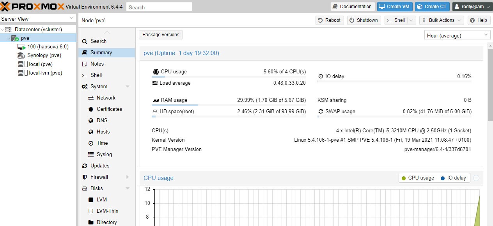Viewport: 493px width, 226px height.
Task: Click the Synology storage icon
Action: [x=21, y=55]
